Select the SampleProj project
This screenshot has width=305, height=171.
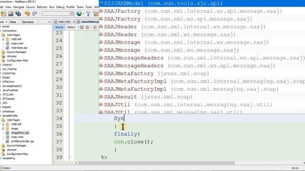(x=9, y=158)
